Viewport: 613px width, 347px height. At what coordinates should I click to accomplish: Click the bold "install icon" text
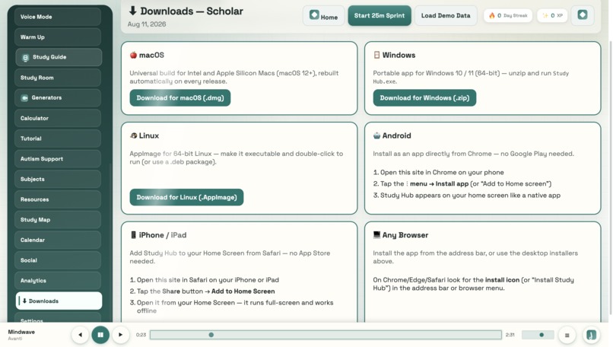click(x=502, y=280)
